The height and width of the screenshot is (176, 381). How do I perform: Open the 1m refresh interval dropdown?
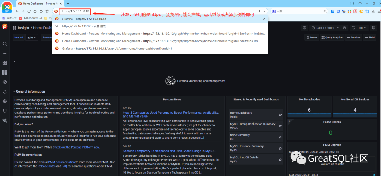pyautogui.click(x=363, y=28)
